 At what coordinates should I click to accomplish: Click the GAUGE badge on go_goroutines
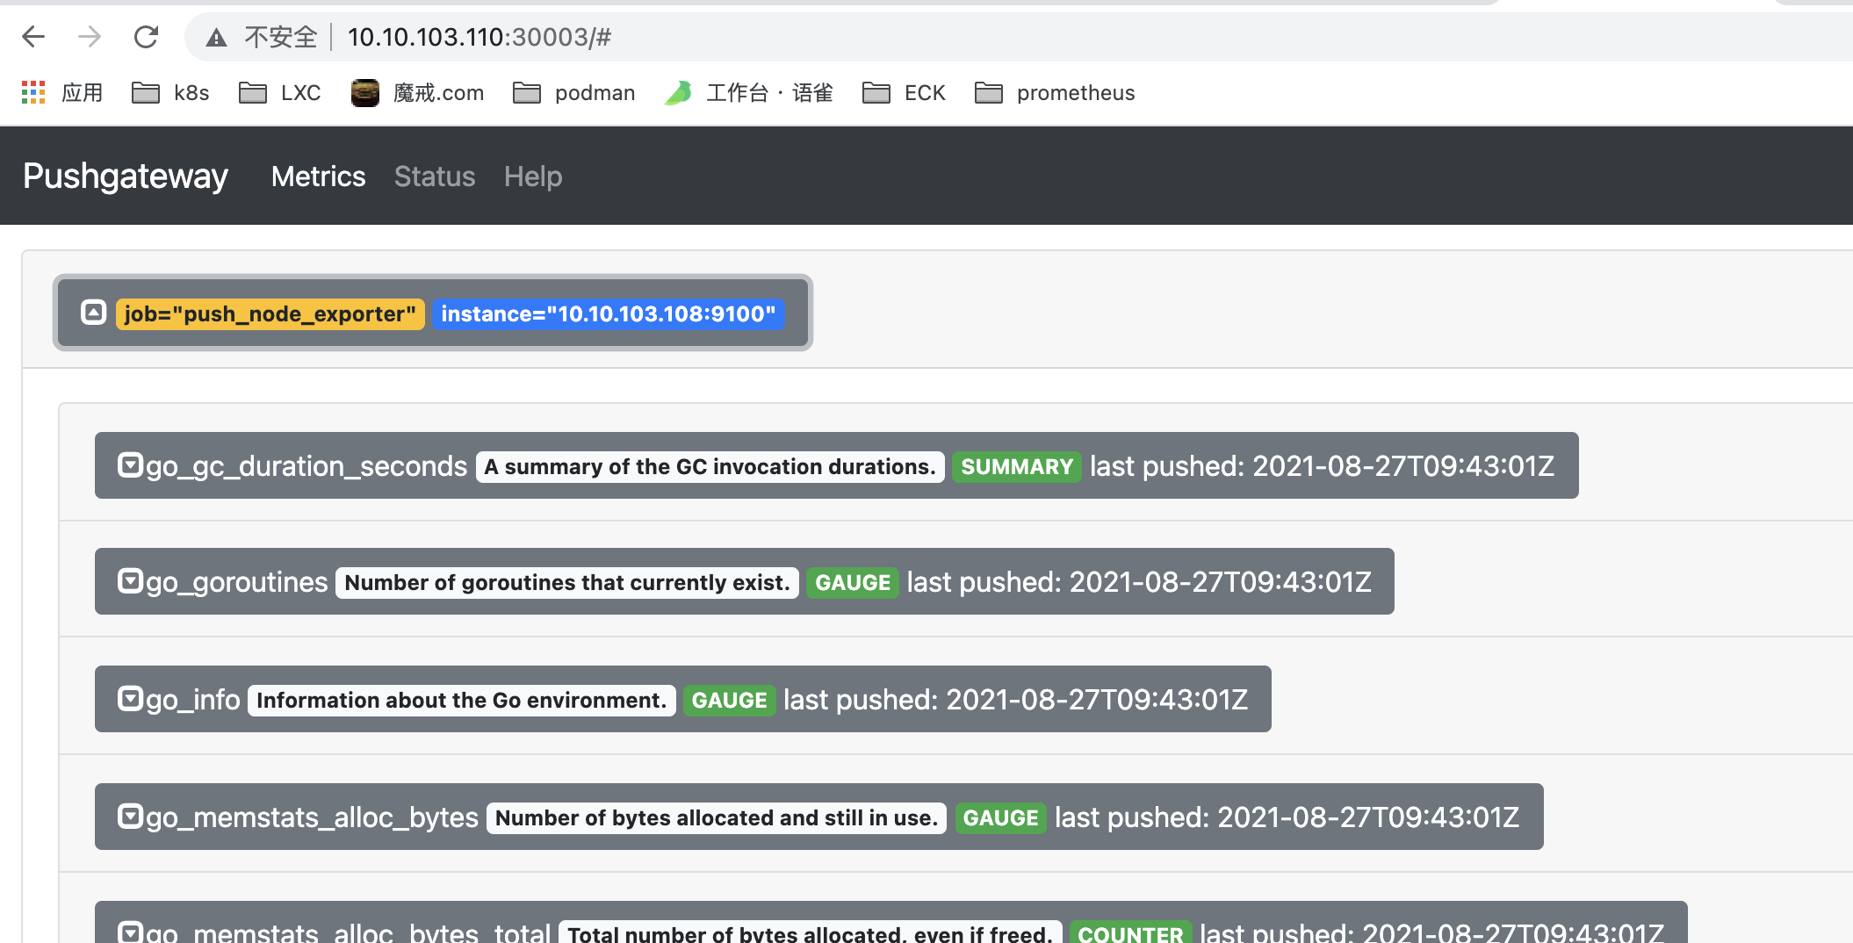coord(853,582)
